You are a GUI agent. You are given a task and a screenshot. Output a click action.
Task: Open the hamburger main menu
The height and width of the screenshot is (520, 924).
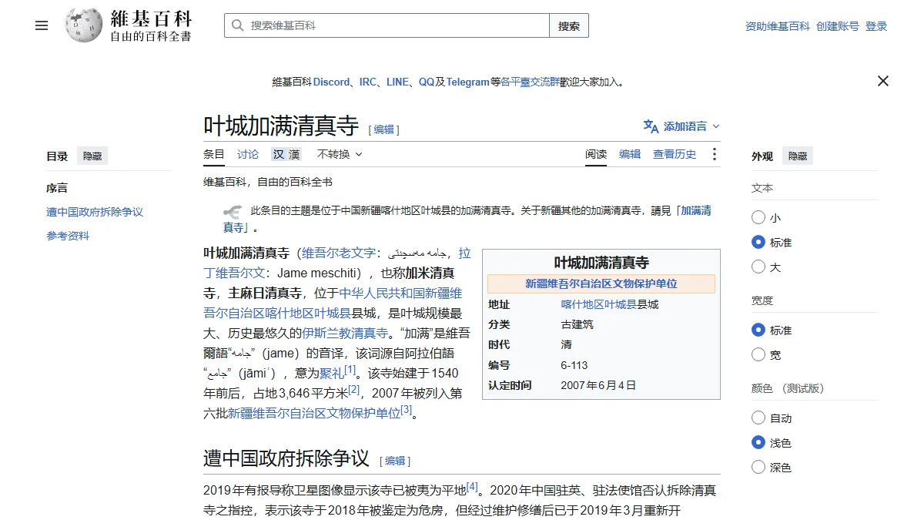coord(42,25)
